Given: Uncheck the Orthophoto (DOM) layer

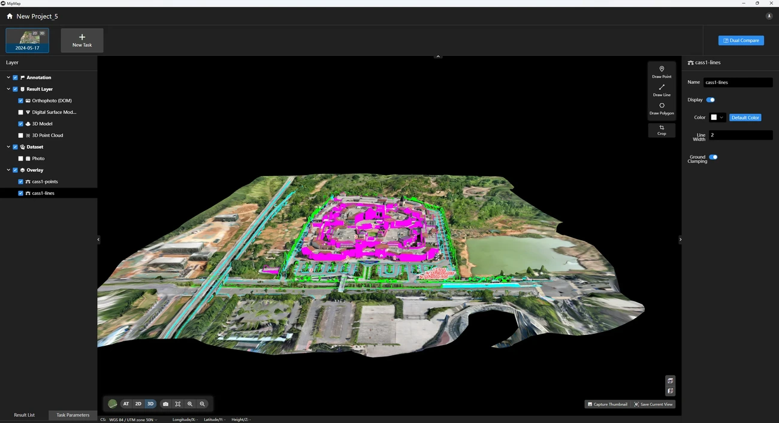Looking at the screenshot, I should point(21,101).
